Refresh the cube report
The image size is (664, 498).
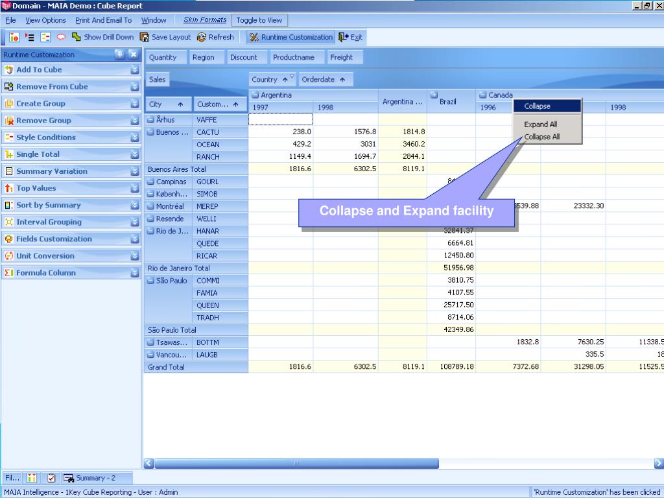pos(215,38)
